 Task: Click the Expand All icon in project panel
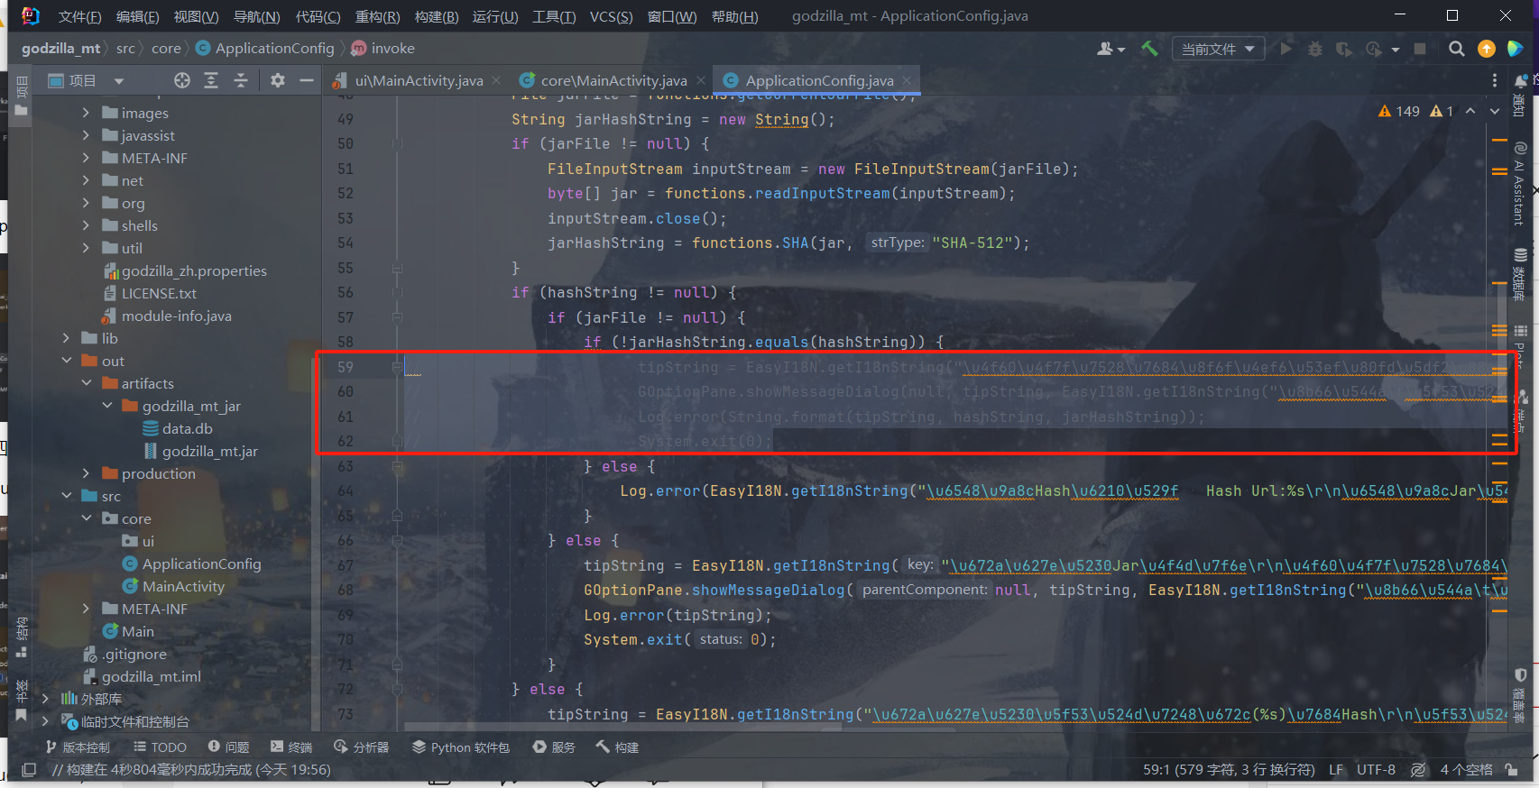(x=211, y=80)
